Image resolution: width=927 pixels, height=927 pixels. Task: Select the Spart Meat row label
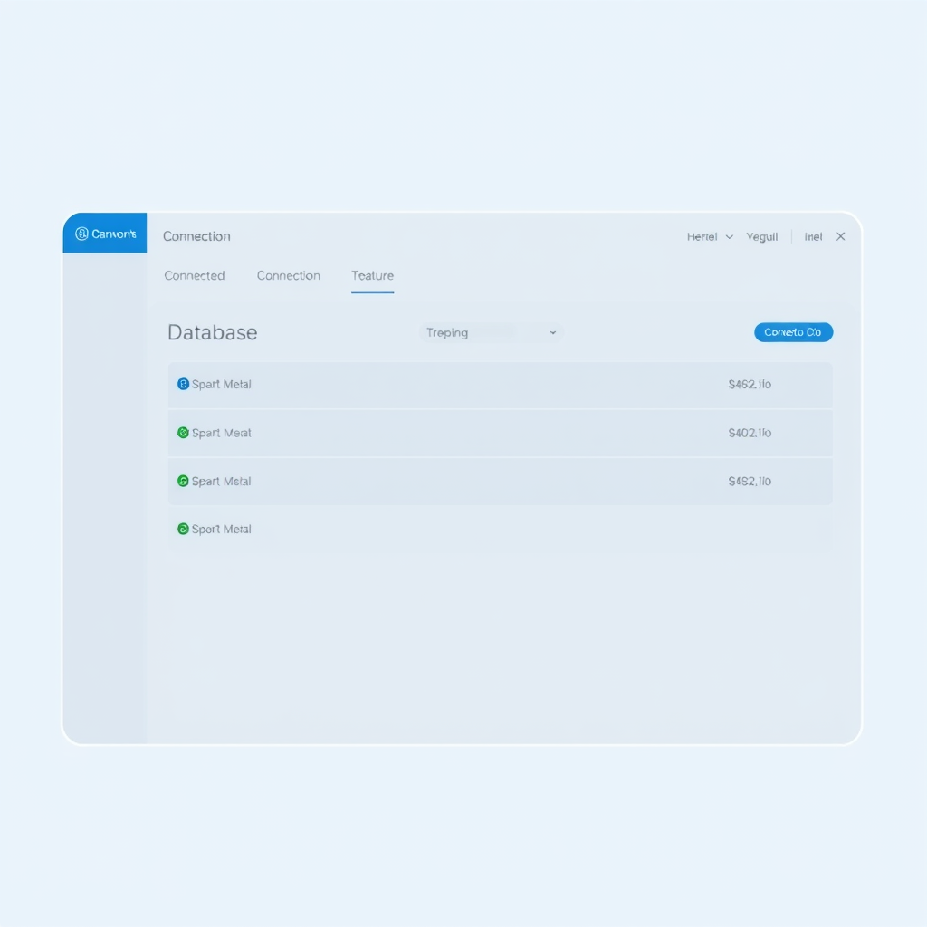pyautogui.click(x=222, y=434)
